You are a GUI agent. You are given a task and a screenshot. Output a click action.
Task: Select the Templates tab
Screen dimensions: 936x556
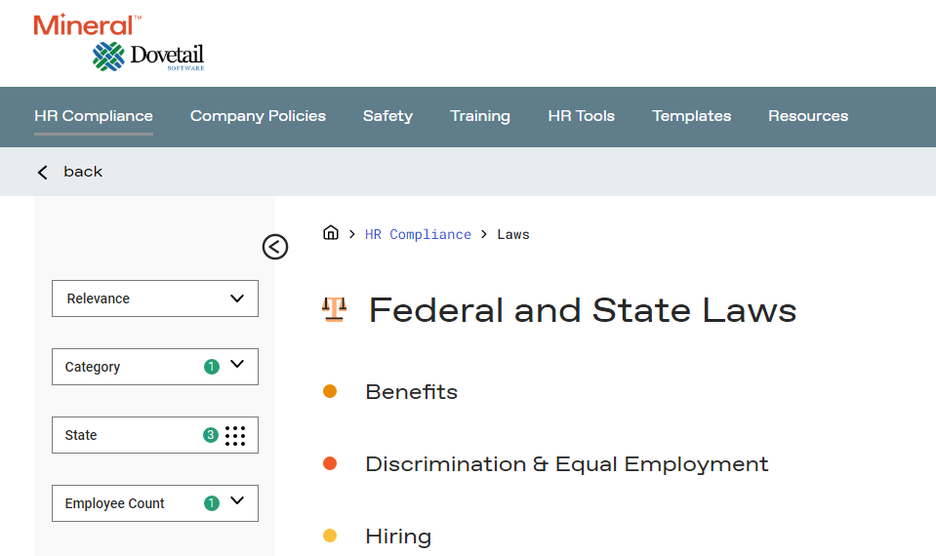tap(691, 116)
